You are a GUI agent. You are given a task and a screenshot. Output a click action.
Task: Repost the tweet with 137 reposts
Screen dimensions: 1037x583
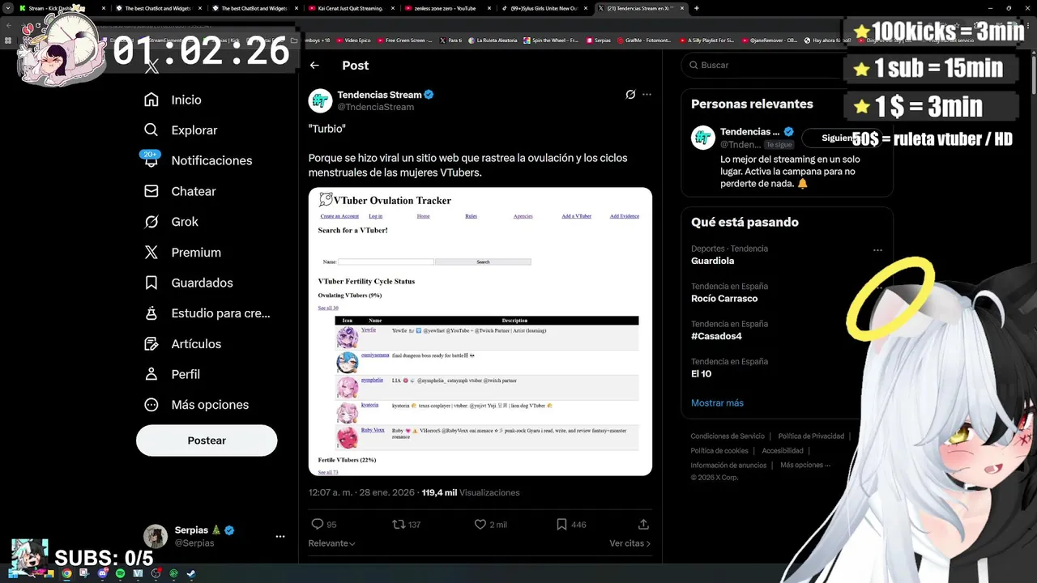pos(406,525)
